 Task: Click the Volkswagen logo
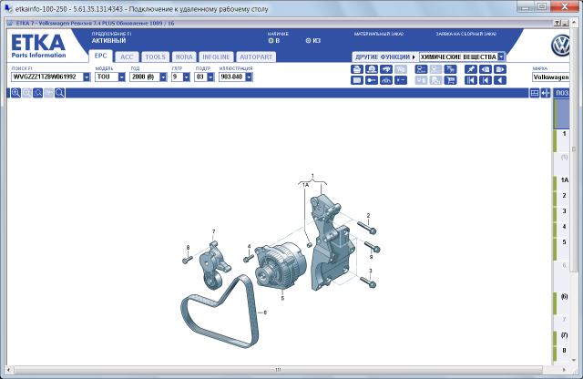[560, 46]
